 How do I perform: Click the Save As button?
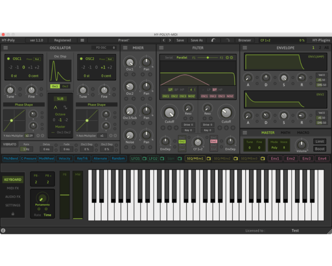197,41
